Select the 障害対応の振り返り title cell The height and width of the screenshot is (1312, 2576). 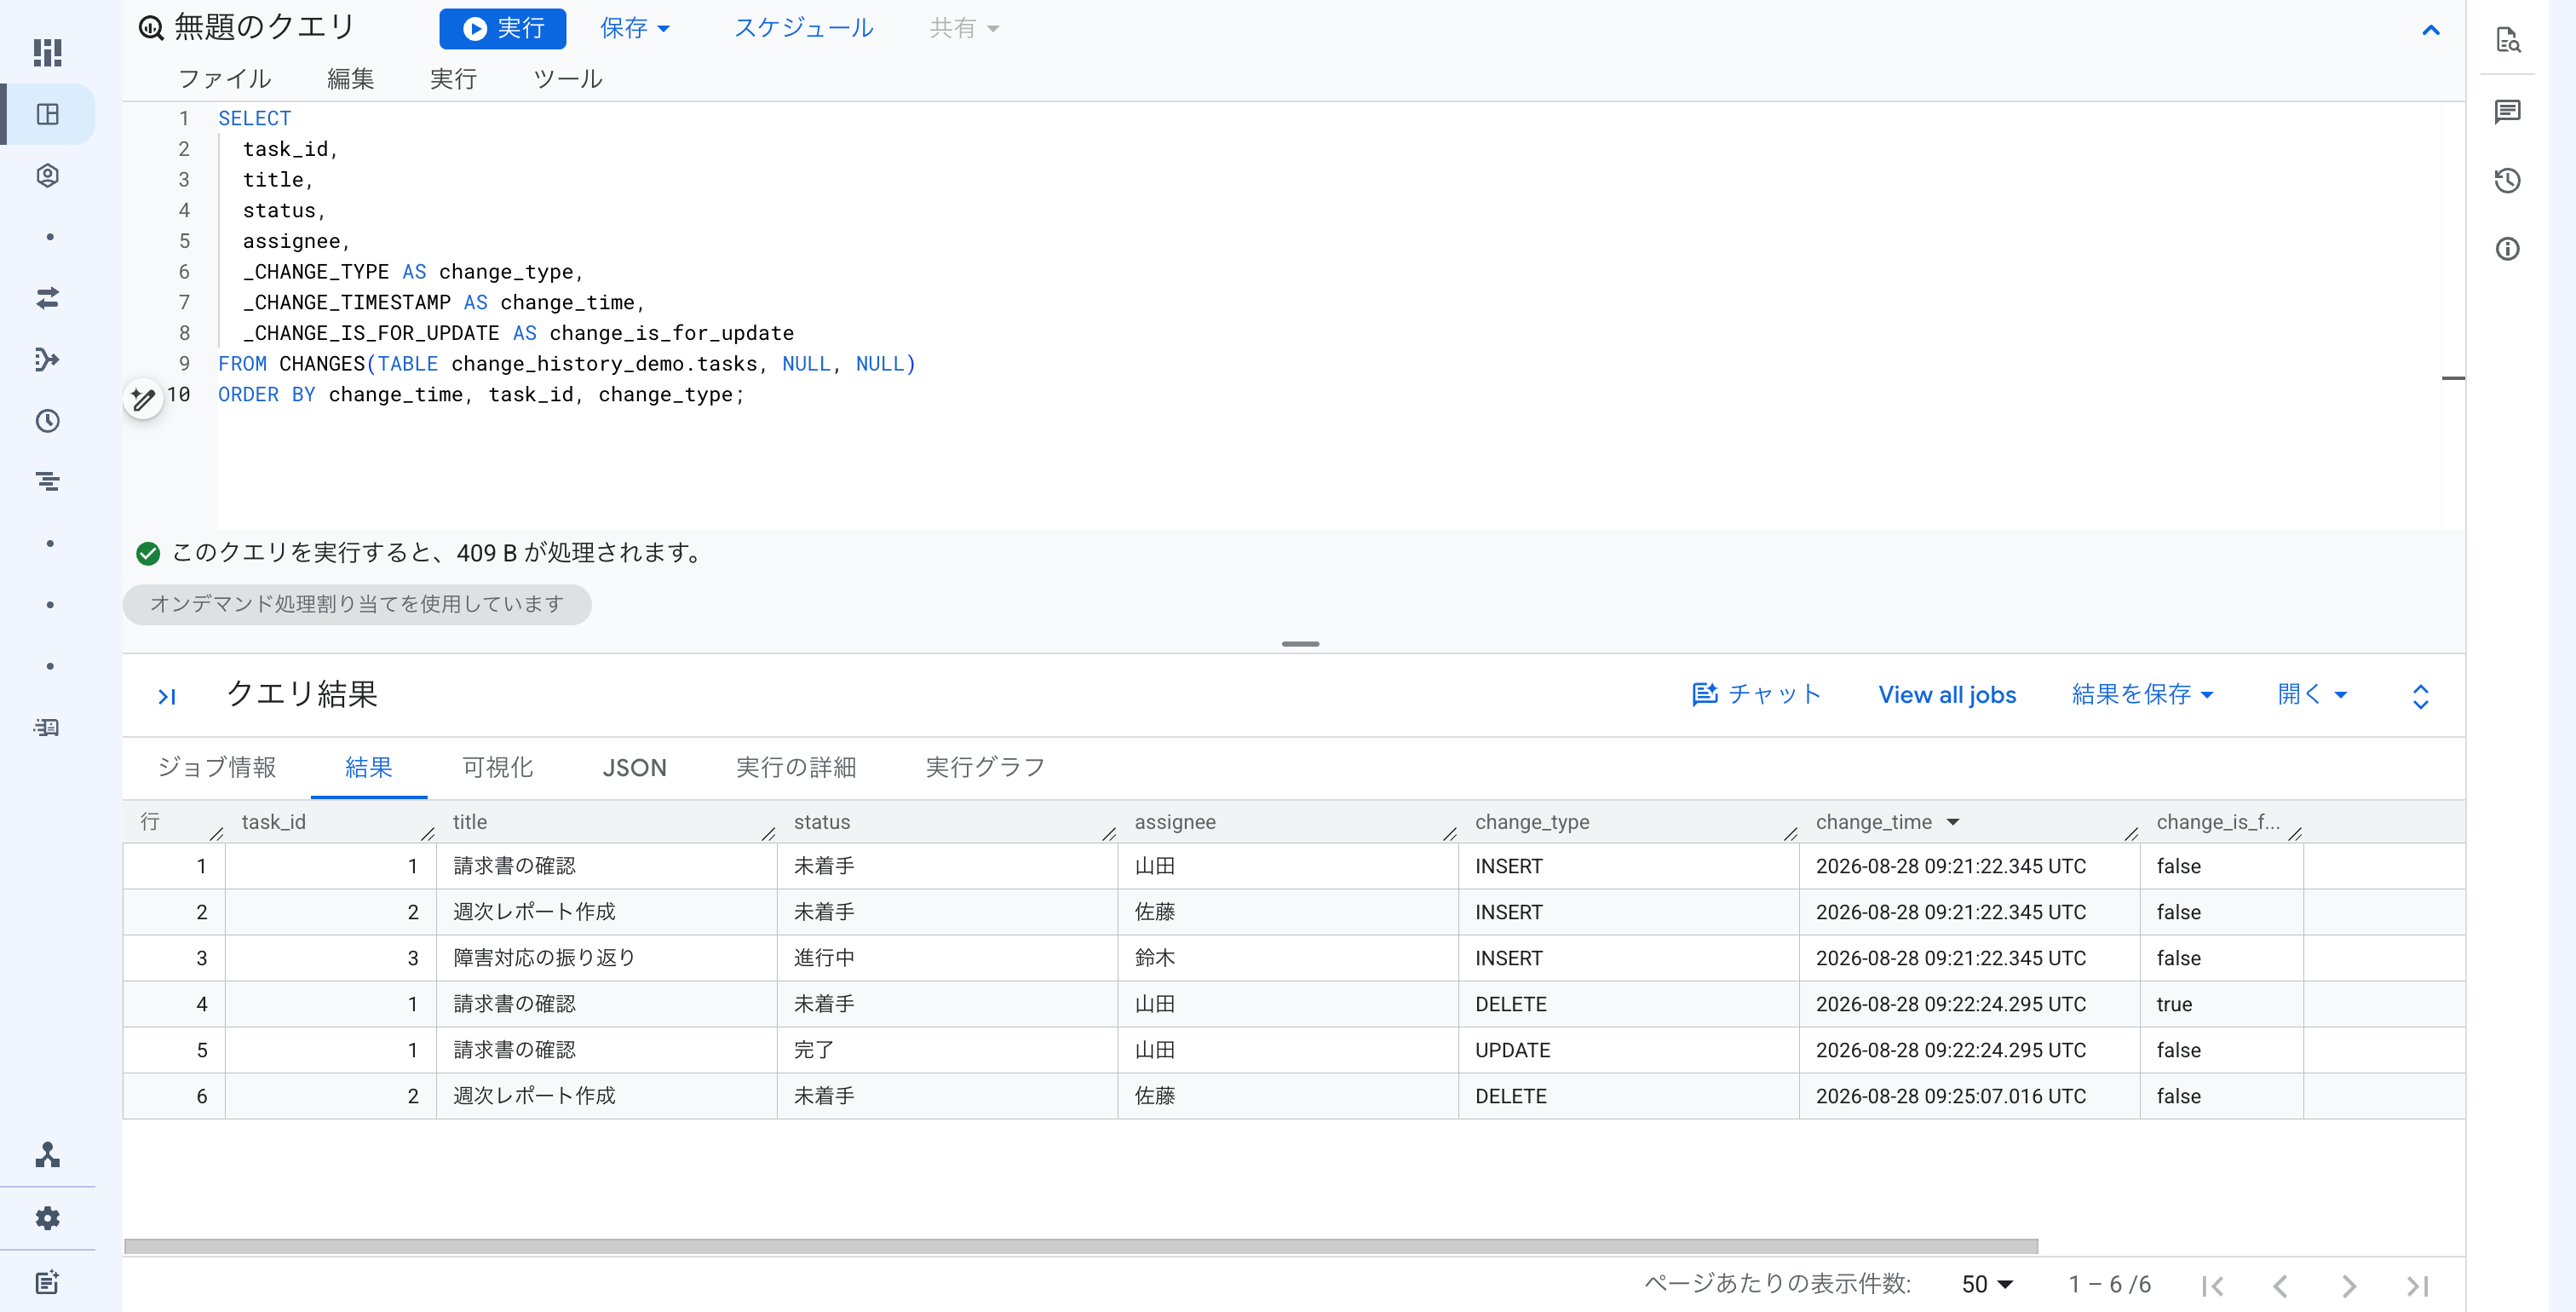coord(606,958)
